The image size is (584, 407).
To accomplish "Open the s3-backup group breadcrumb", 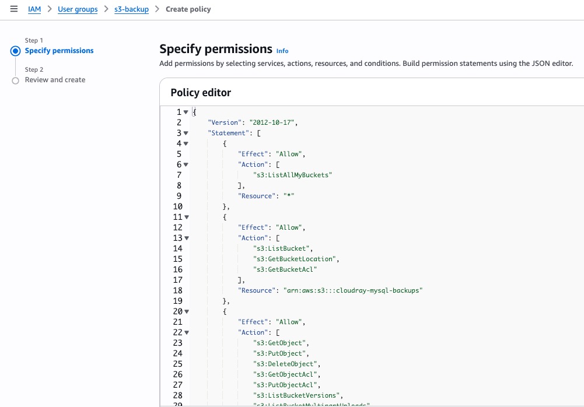I will [x=131, y=9].
